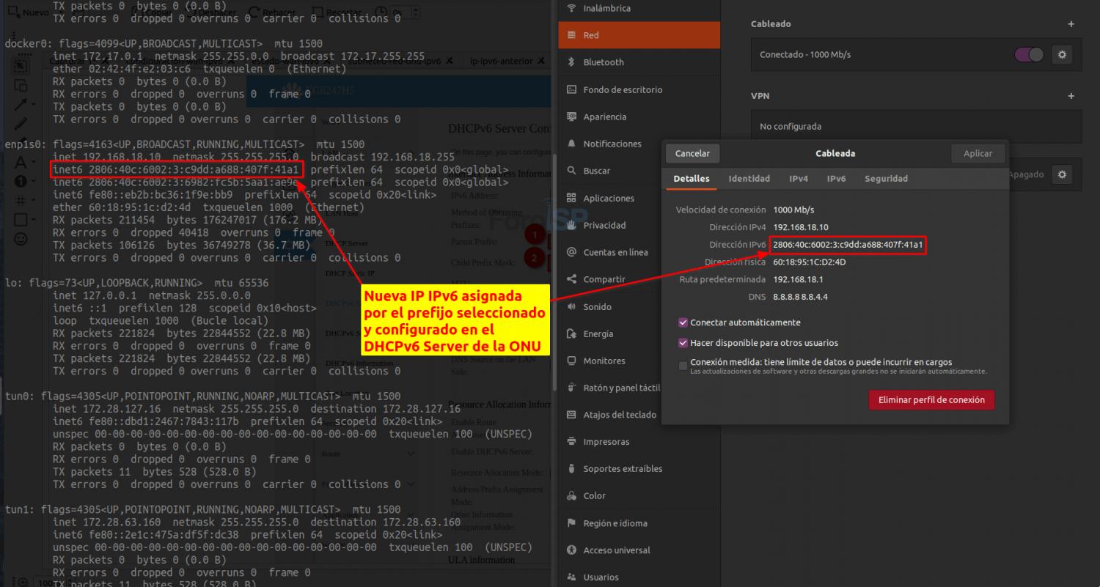The height and width of the screenshot is (587, 1100).
Task: Toggle the wired connection switch off
Action: coord(1029,54)
